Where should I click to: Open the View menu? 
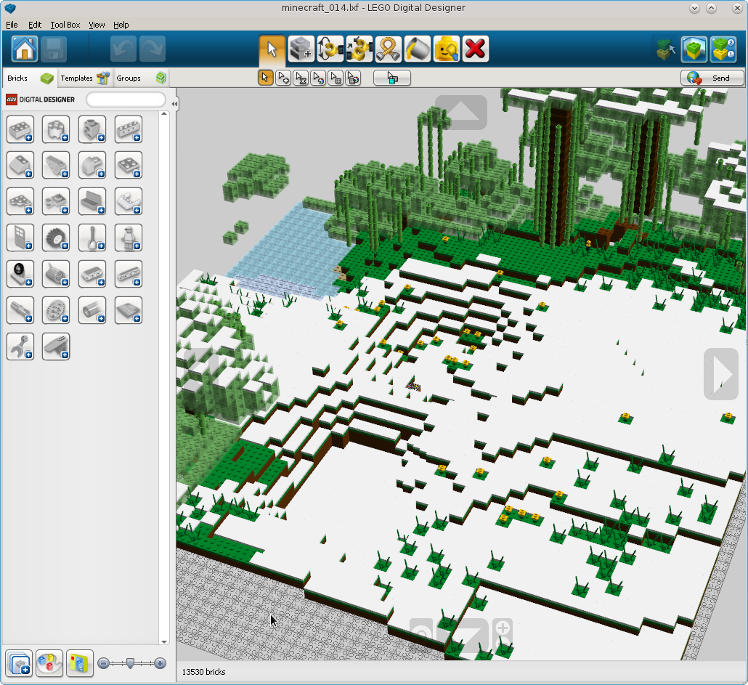coord(97,25)
